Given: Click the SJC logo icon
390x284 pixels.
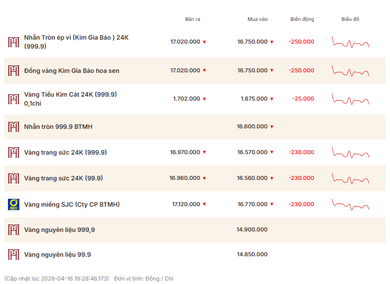Looking at the screenshot, I should coord(13,204).
